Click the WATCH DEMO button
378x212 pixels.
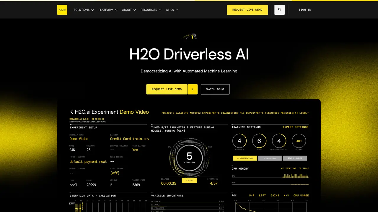[215, 89]
